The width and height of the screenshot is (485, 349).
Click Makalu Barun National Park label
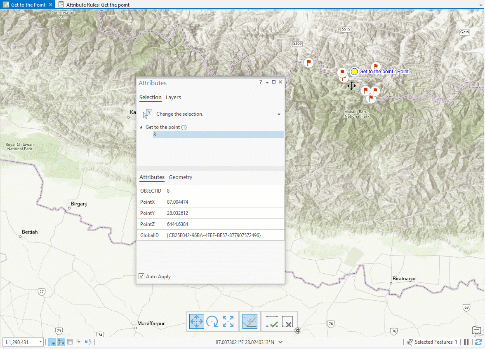pos(357,114)
